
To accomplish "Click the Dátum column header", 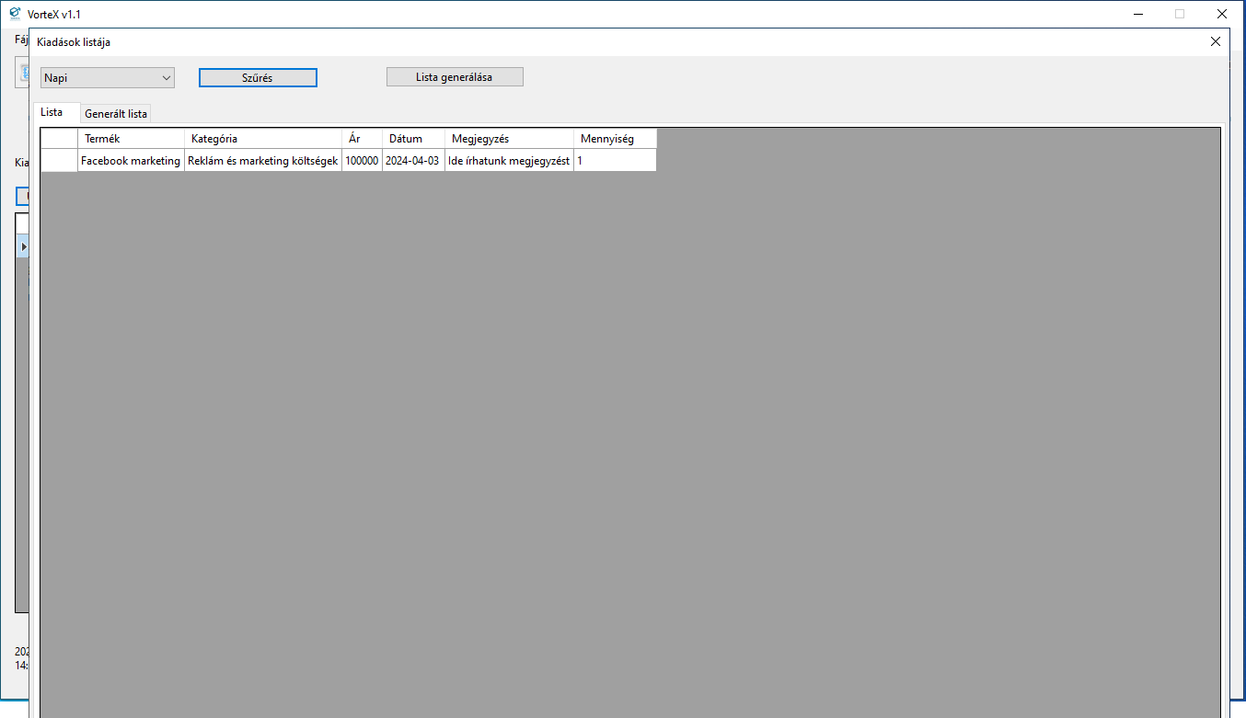I will click(413, 139).
